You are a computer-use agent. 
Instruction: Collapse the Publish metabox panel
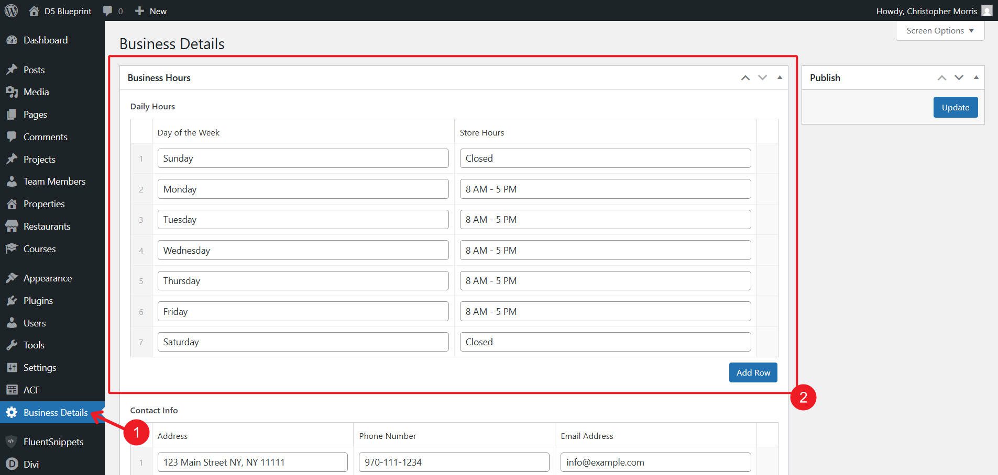tap(976, 77)
